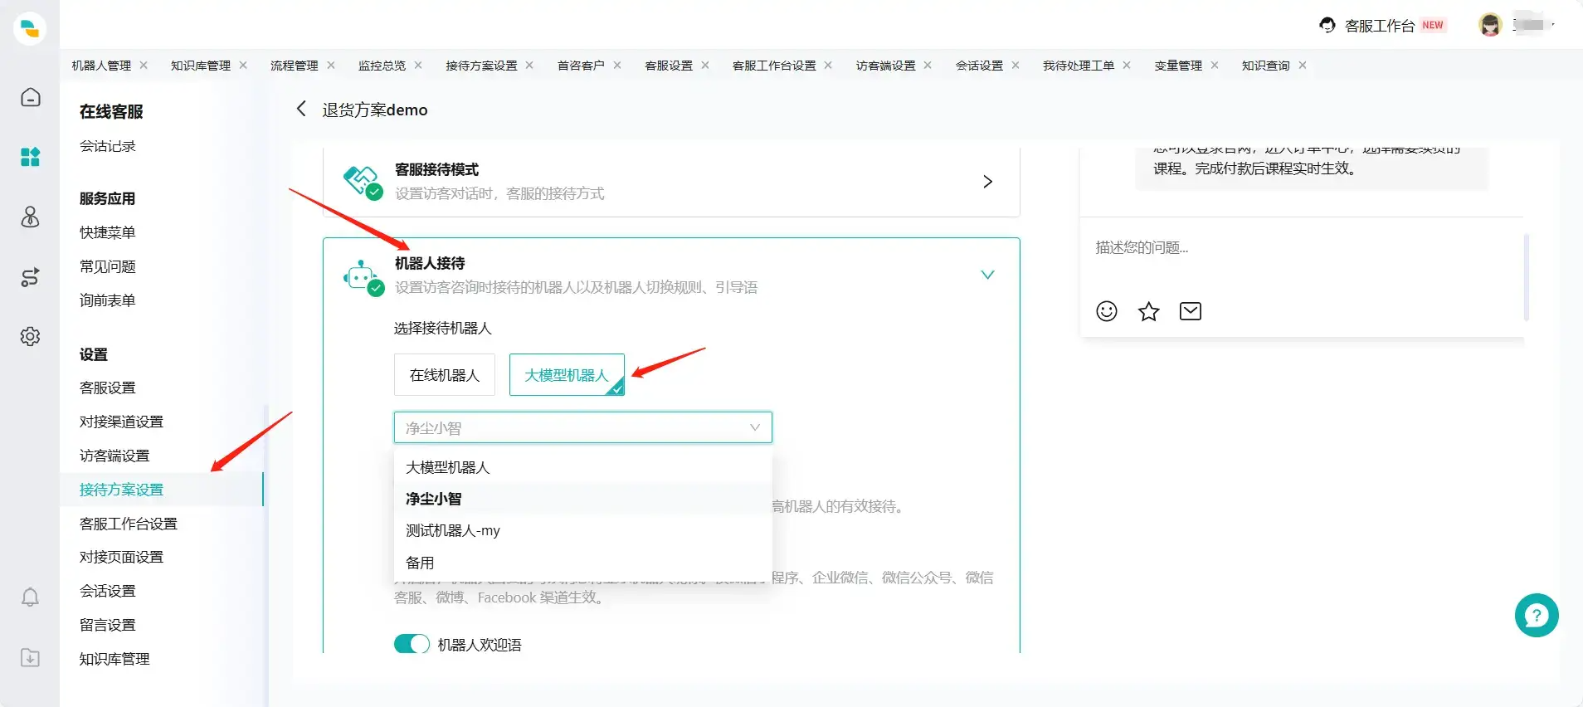Open the user management sidebar icon
Viewport: 1583px width, 707px height.
pyautogui.click(x=30, y=217)
